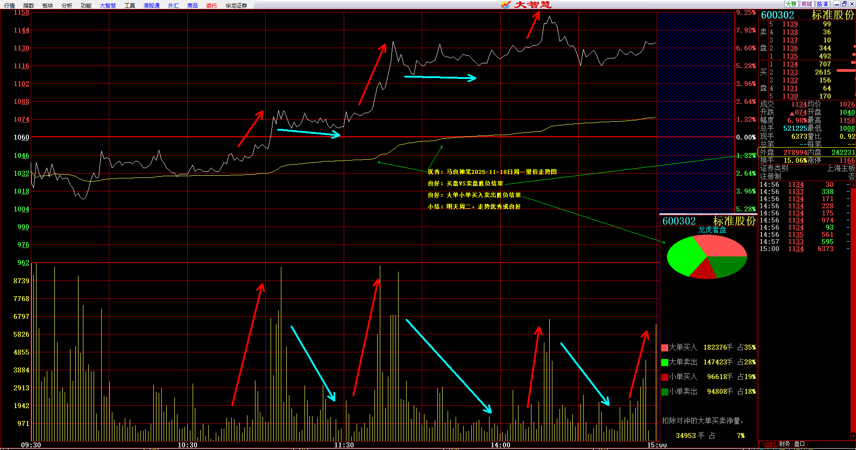Open the red 委托 menu
The height and width of the screenshot is (450, 856).
[x=212, y=5]
